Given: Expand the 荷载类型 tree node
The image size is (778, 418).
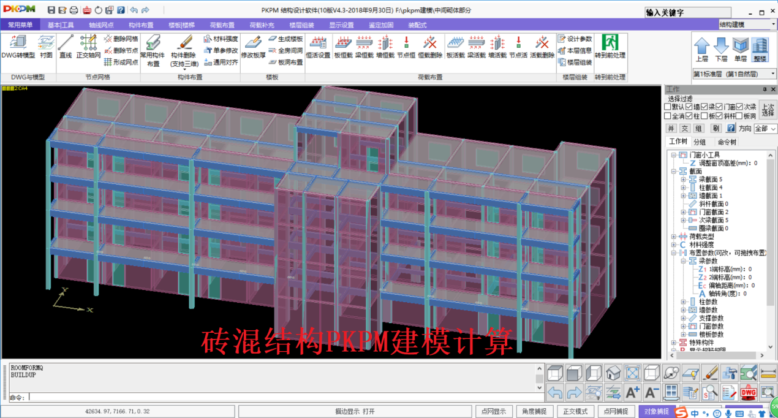Looking at the screenshot, I should coord(674,237).
